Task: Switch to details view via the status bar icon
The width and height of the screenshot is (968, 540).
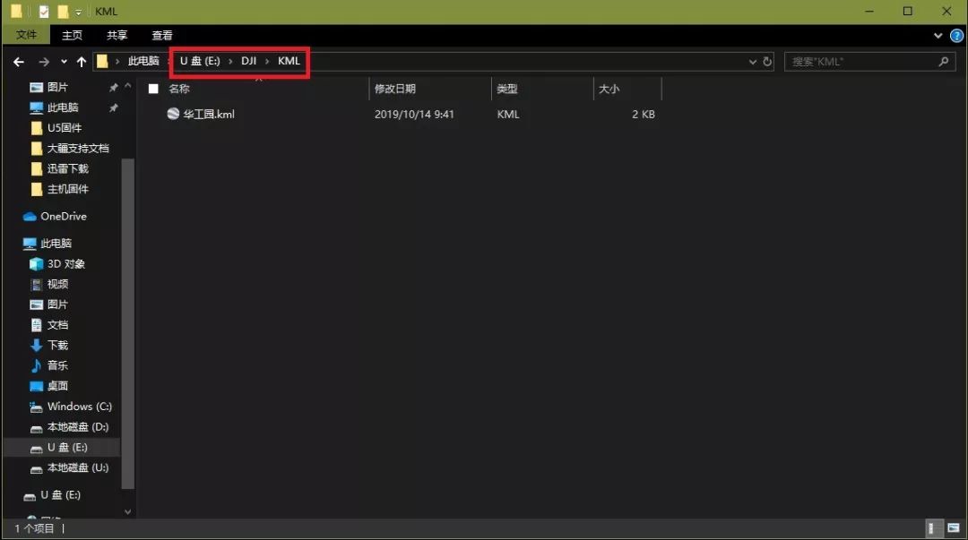Action: pyautogui.click(x=932, y=528)
